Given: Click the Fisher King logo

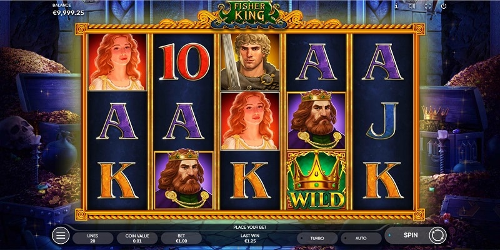Looking at the screenshot, I should tap(250, 12).
